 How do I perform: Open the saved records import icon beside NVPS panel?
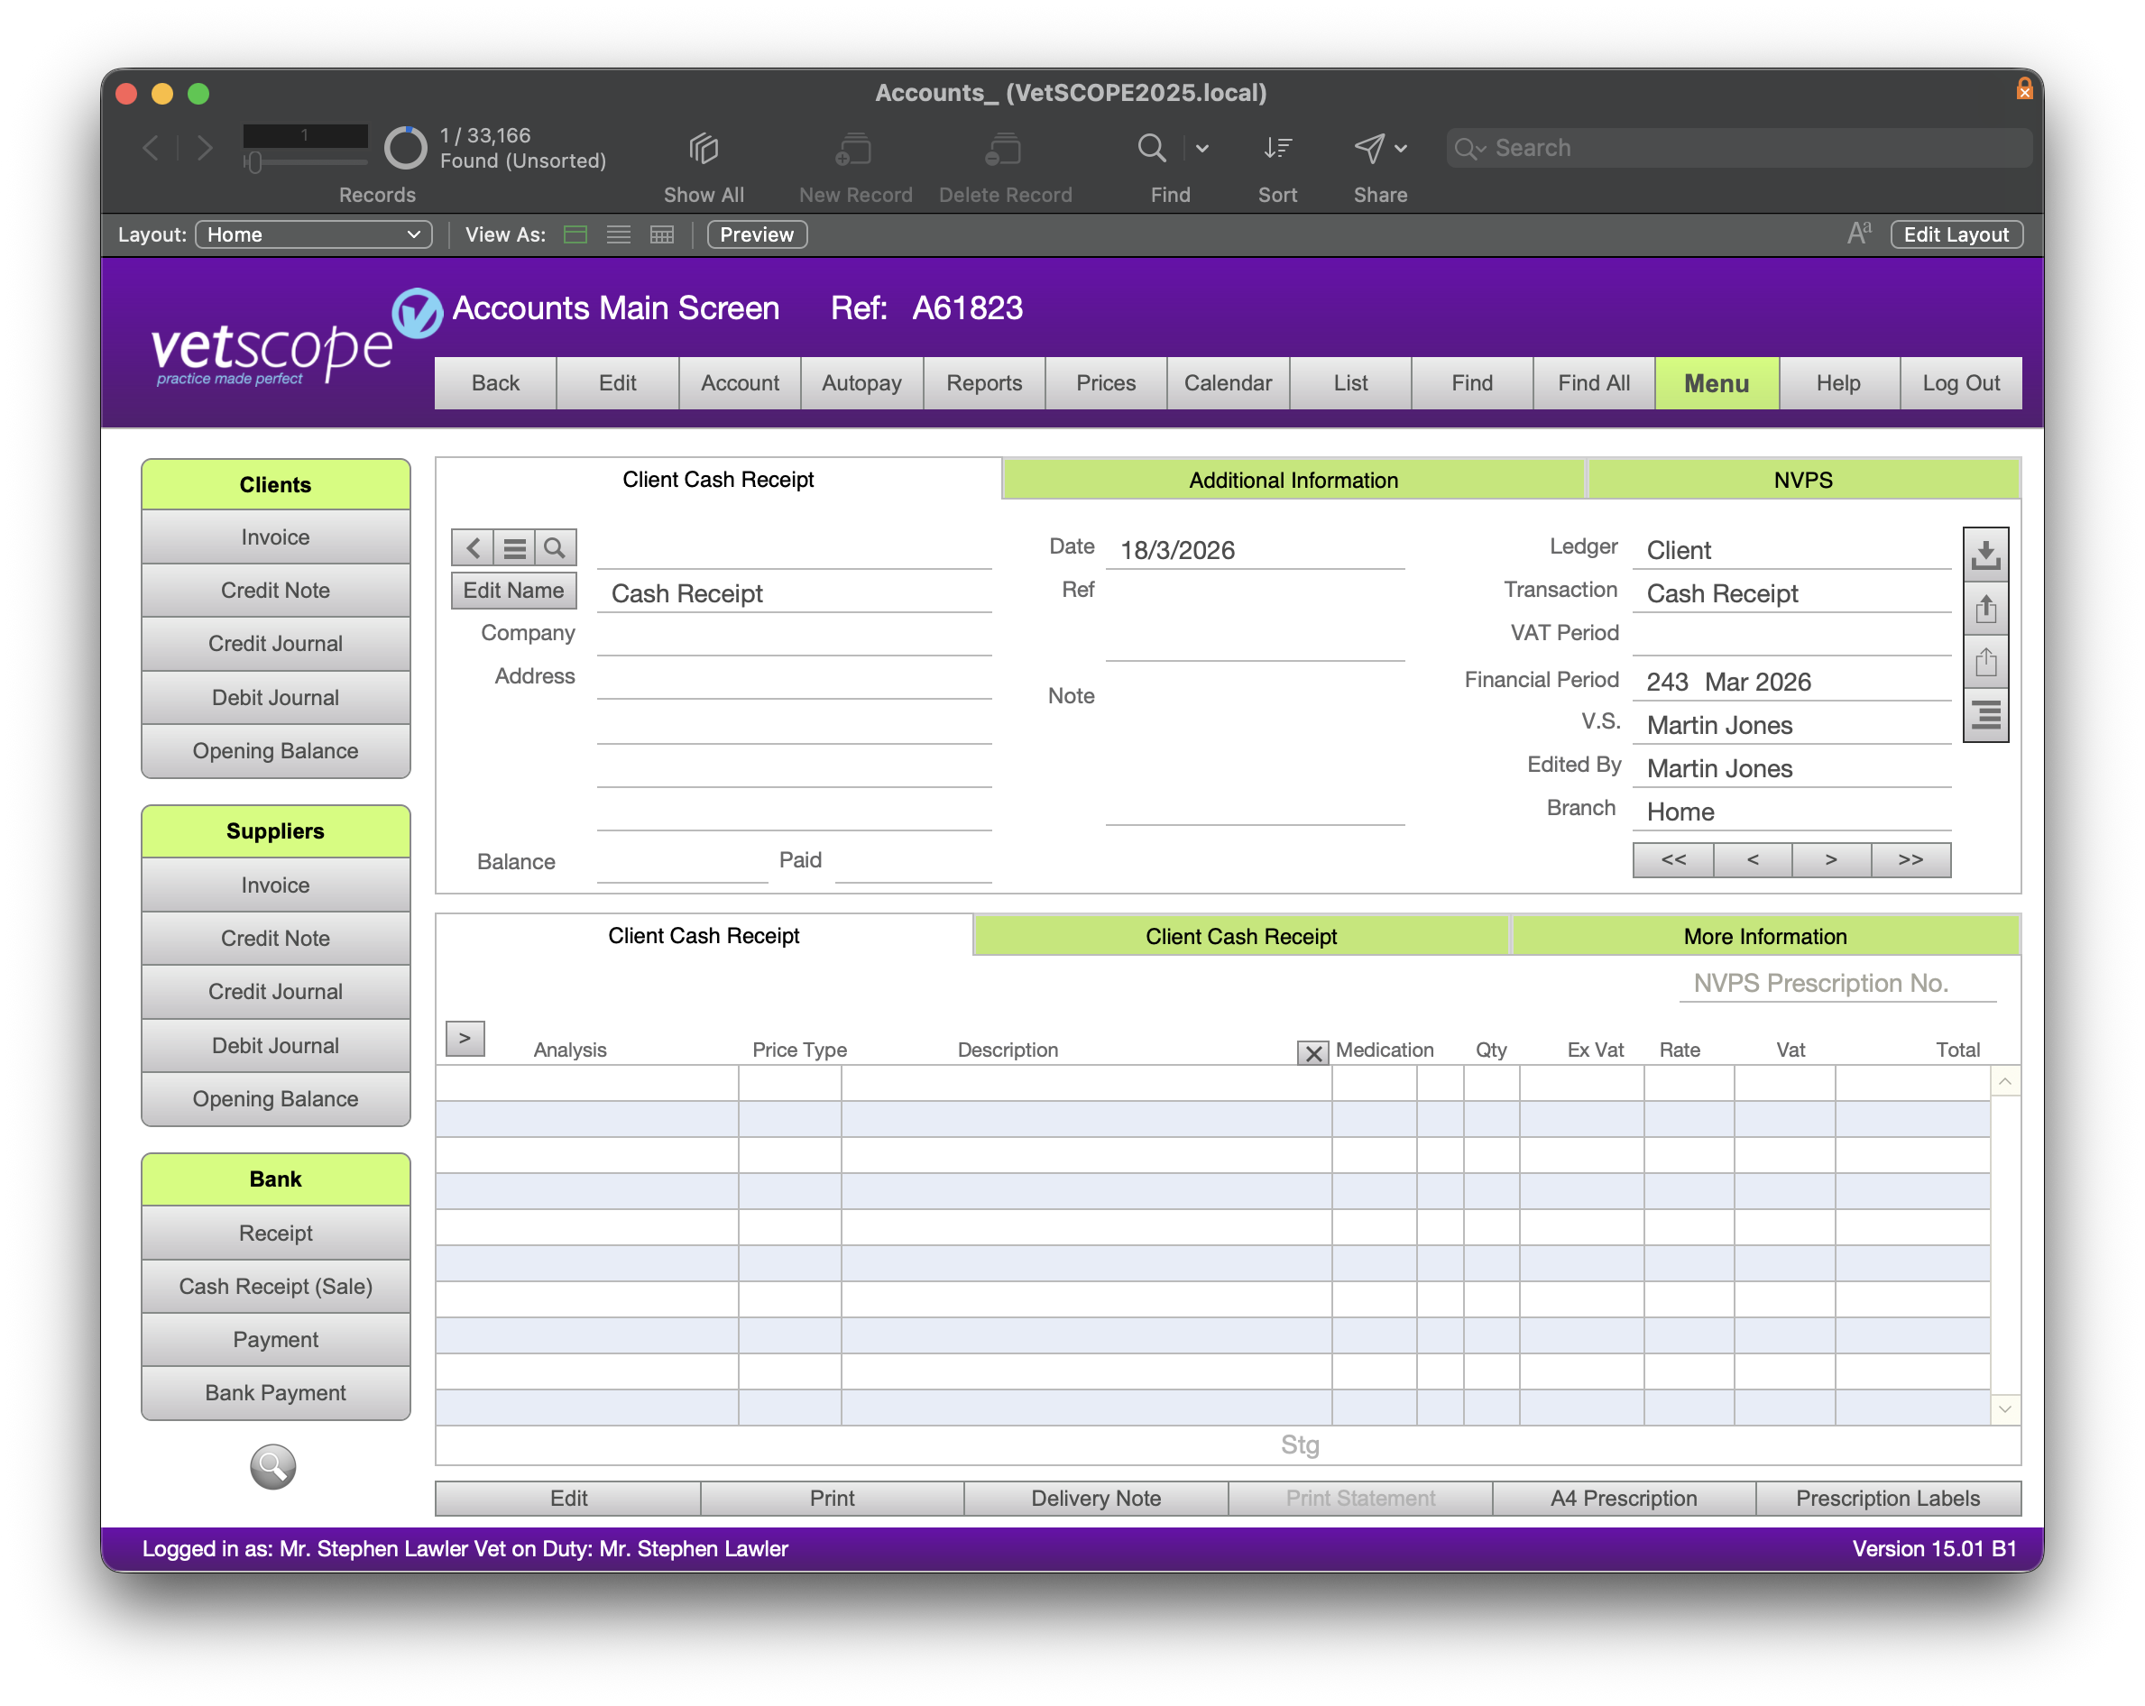1986,555
